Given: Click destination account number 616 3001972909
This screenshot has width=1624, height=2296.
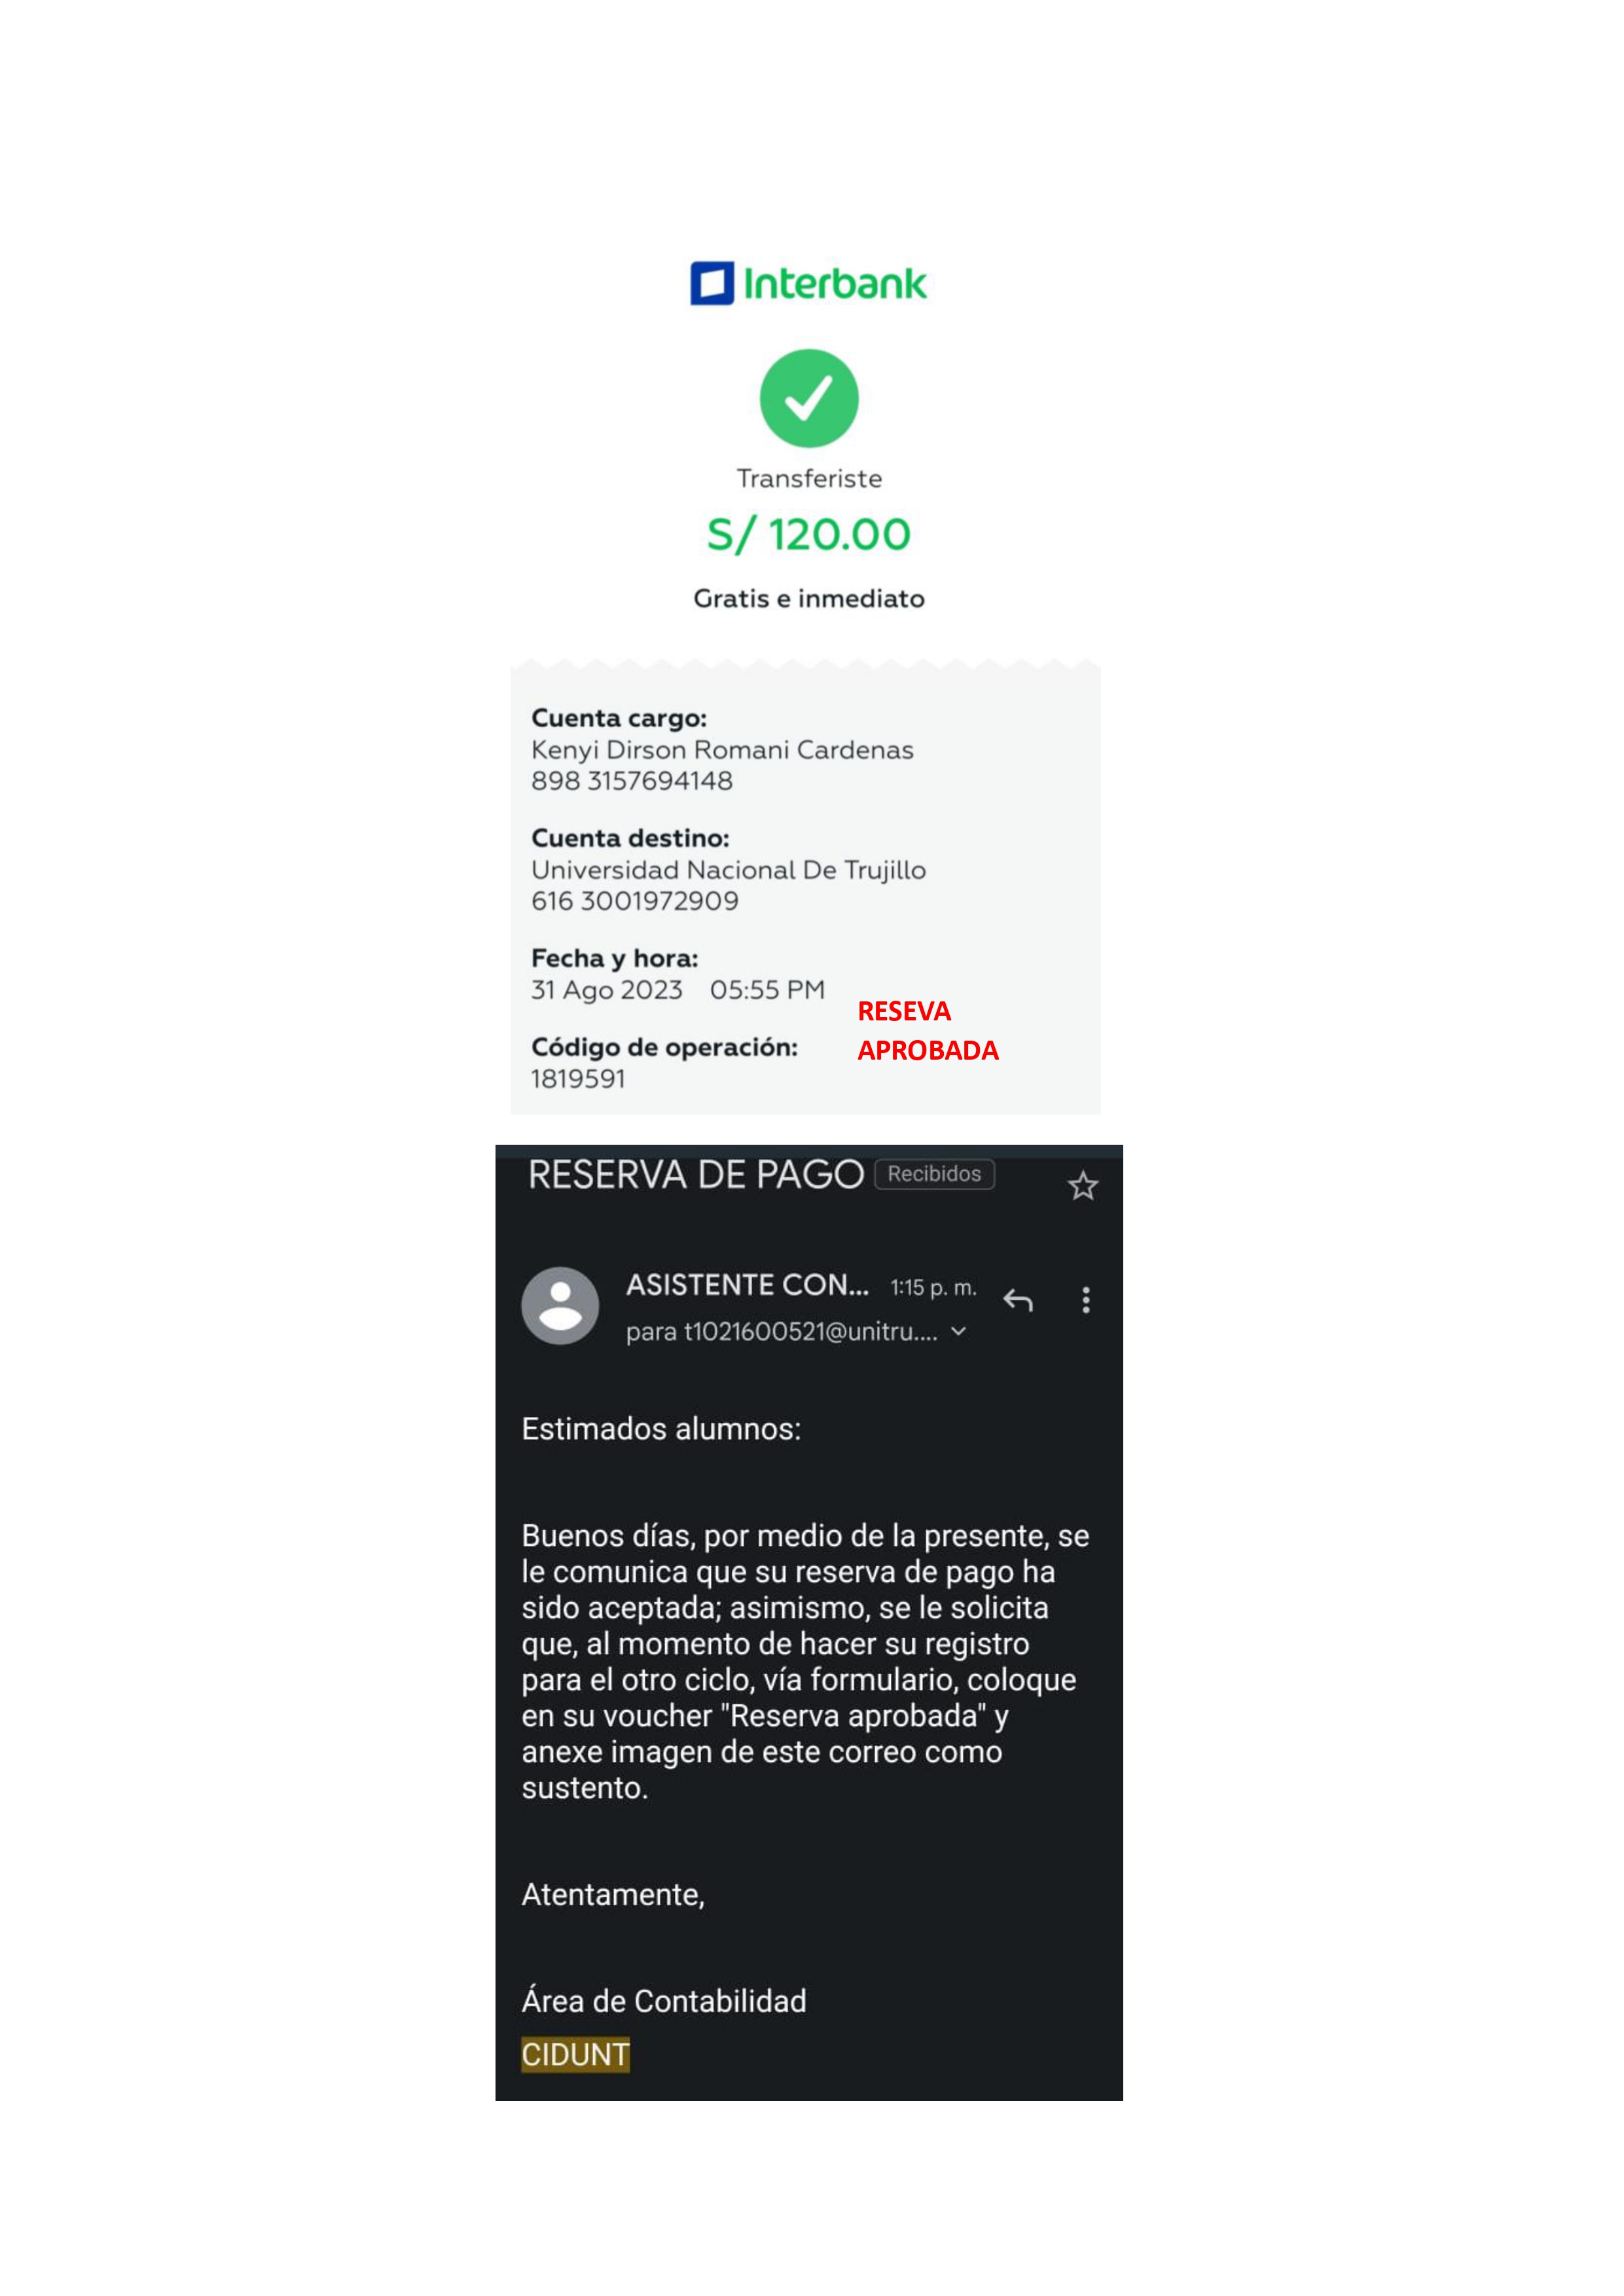Looking at the screenshot, I should [635, 901].
